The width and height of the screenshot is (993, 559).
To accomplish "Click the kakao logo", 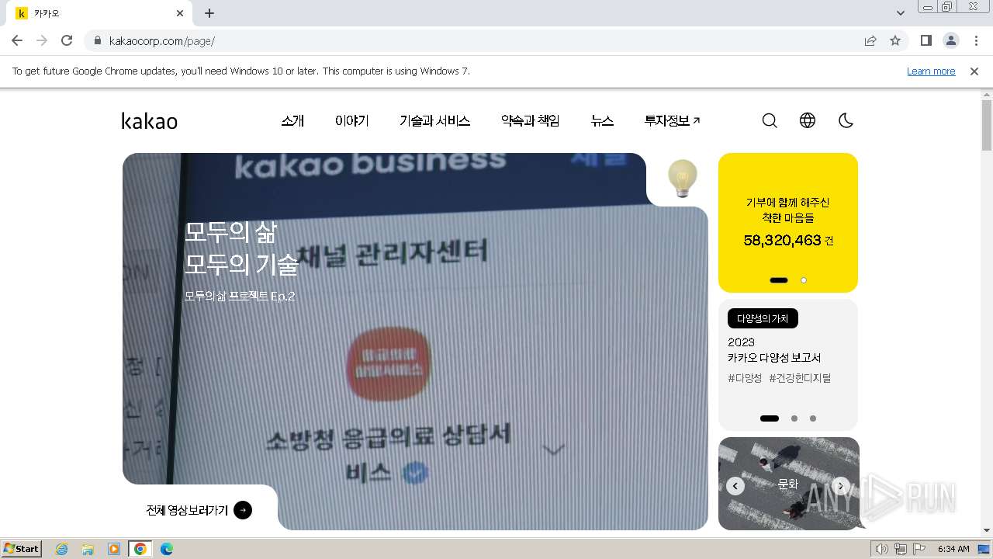I will (150, 120).
